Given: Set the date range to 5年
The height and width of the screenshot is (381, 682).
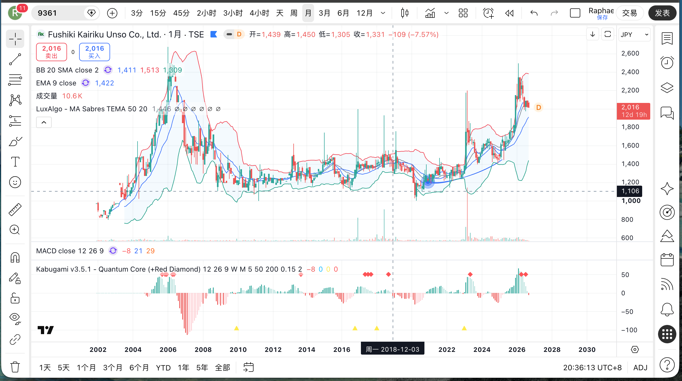Looking at the screenshot, I should pos(202,368).
